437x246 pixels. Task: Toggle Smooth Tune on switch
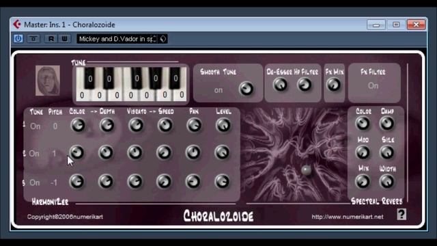[x=218, y=90]
